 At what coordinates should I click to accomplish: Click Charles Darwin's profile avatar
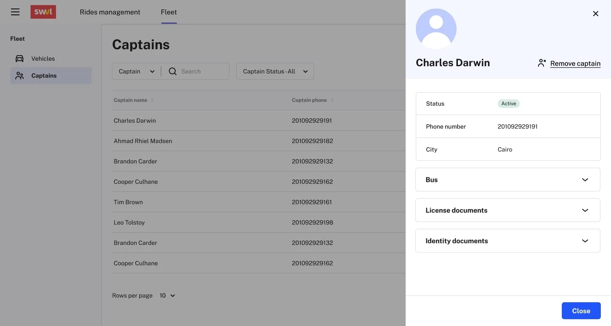pos(436,29)
